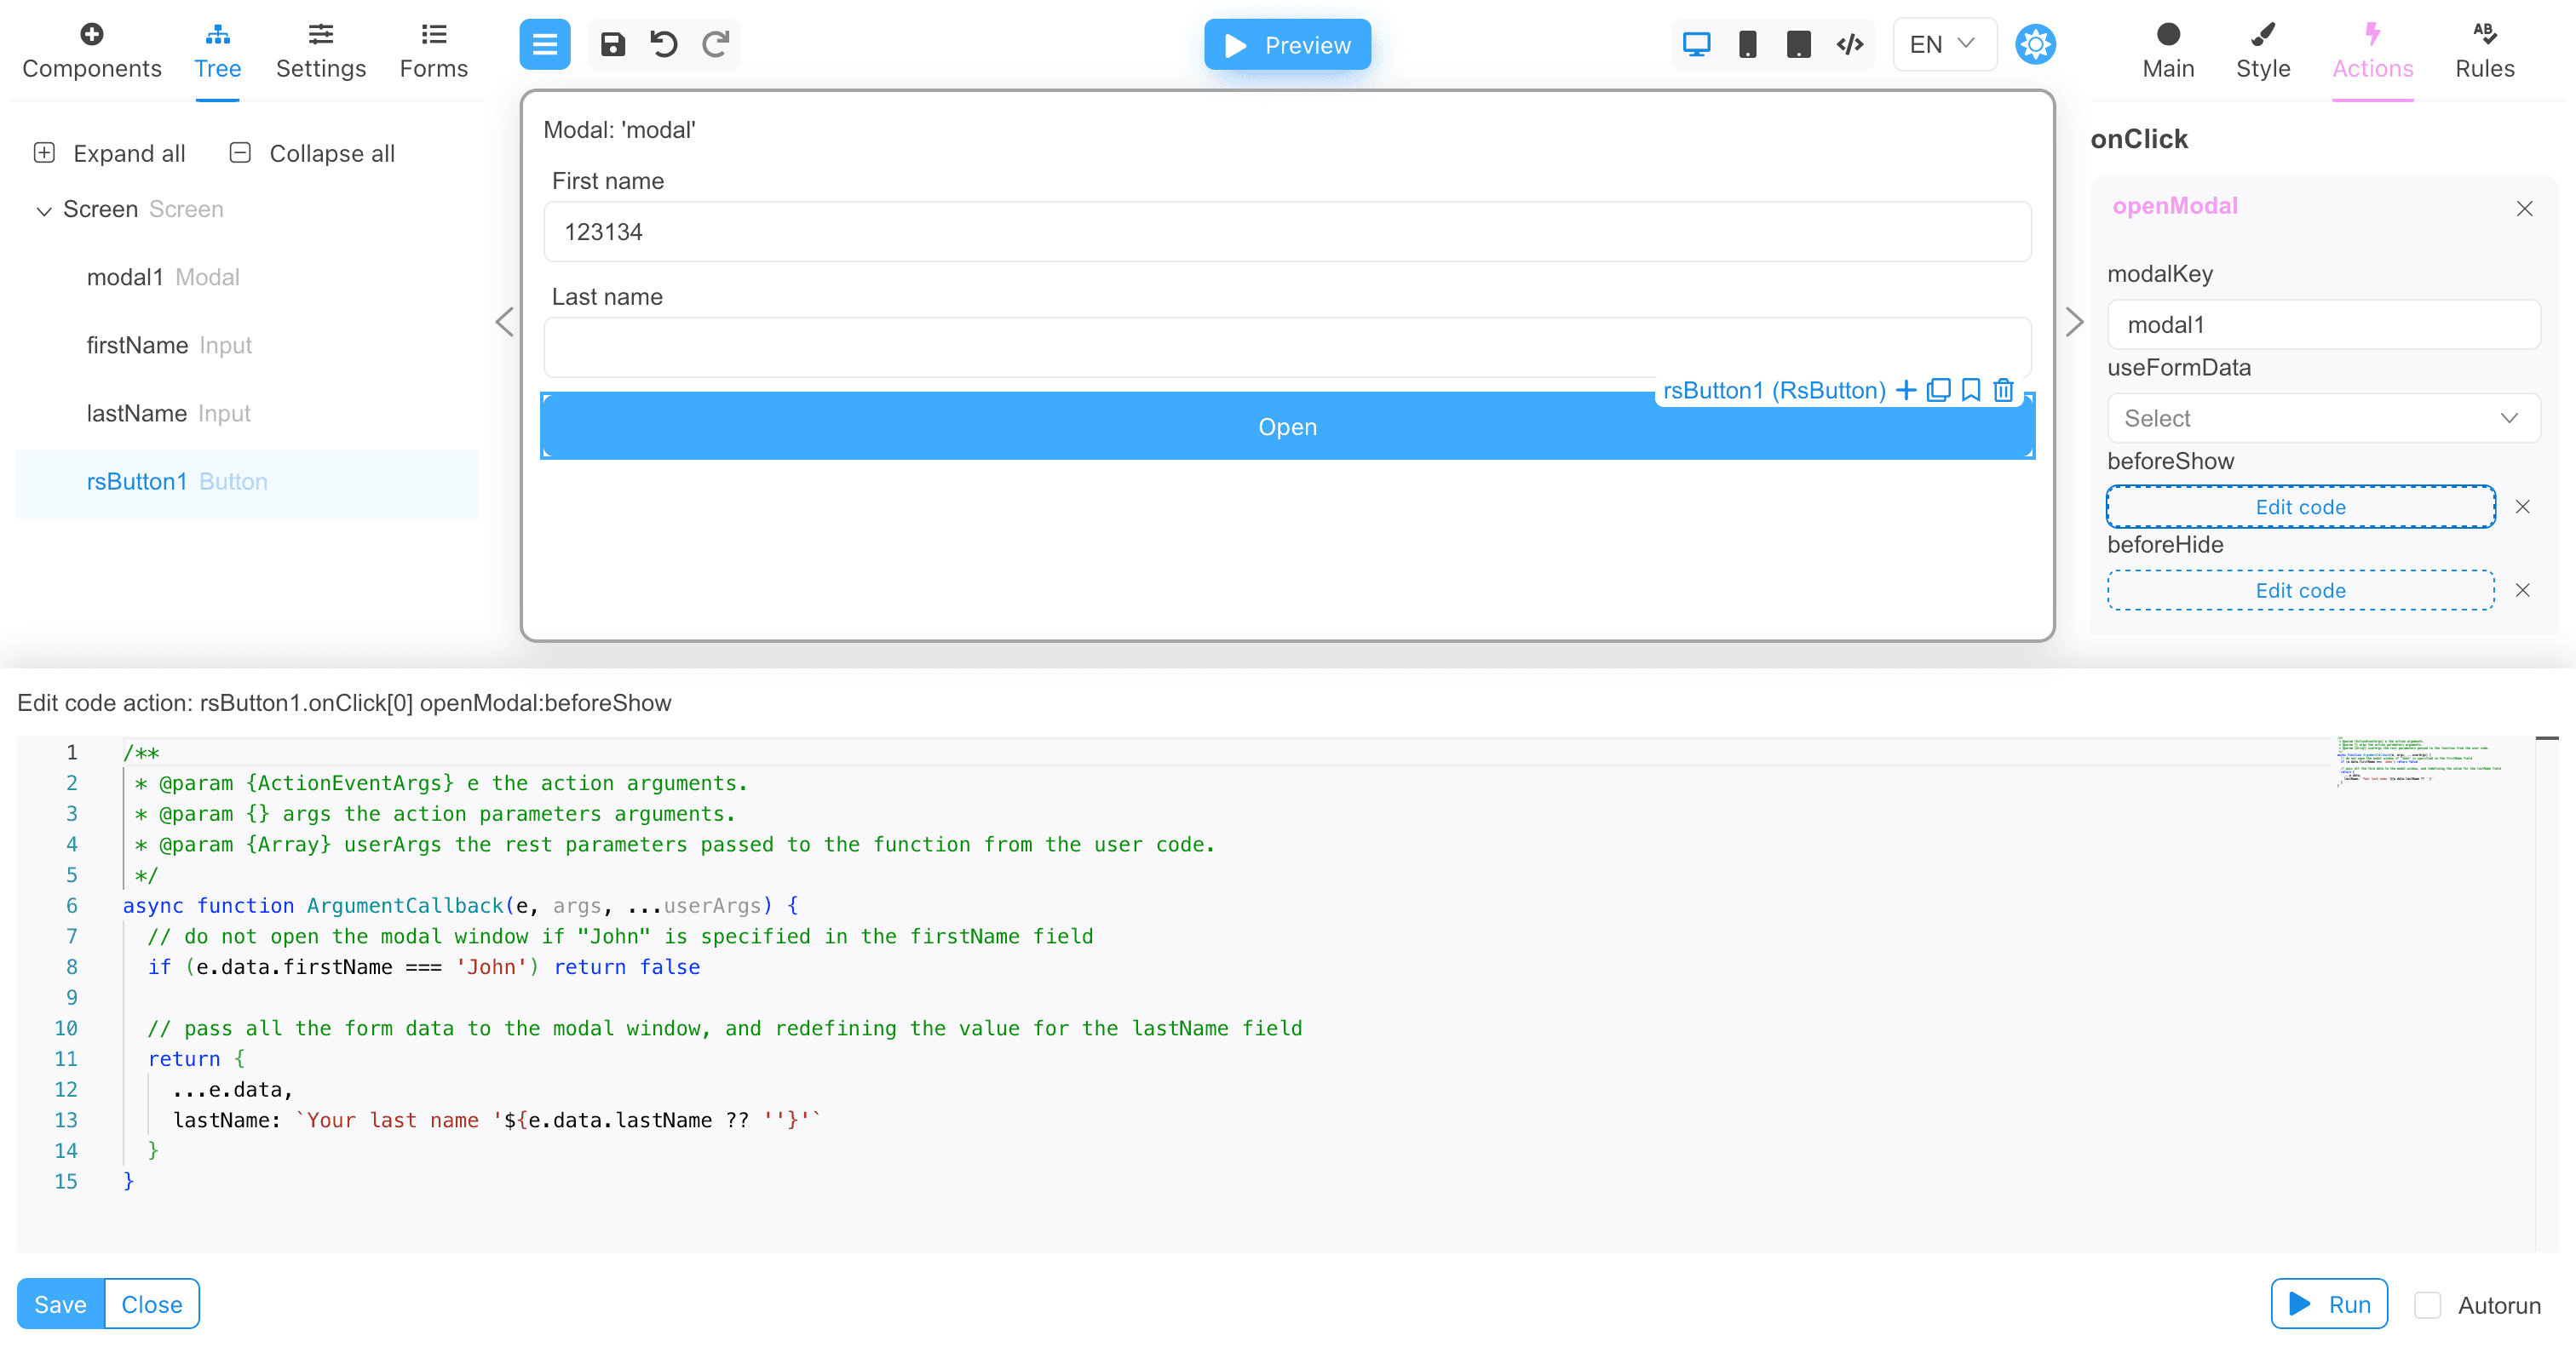This screenshot has width=2576, height=1364.
Task: Delete rsButton1 using the trash icon
Action: [2003, 390]
